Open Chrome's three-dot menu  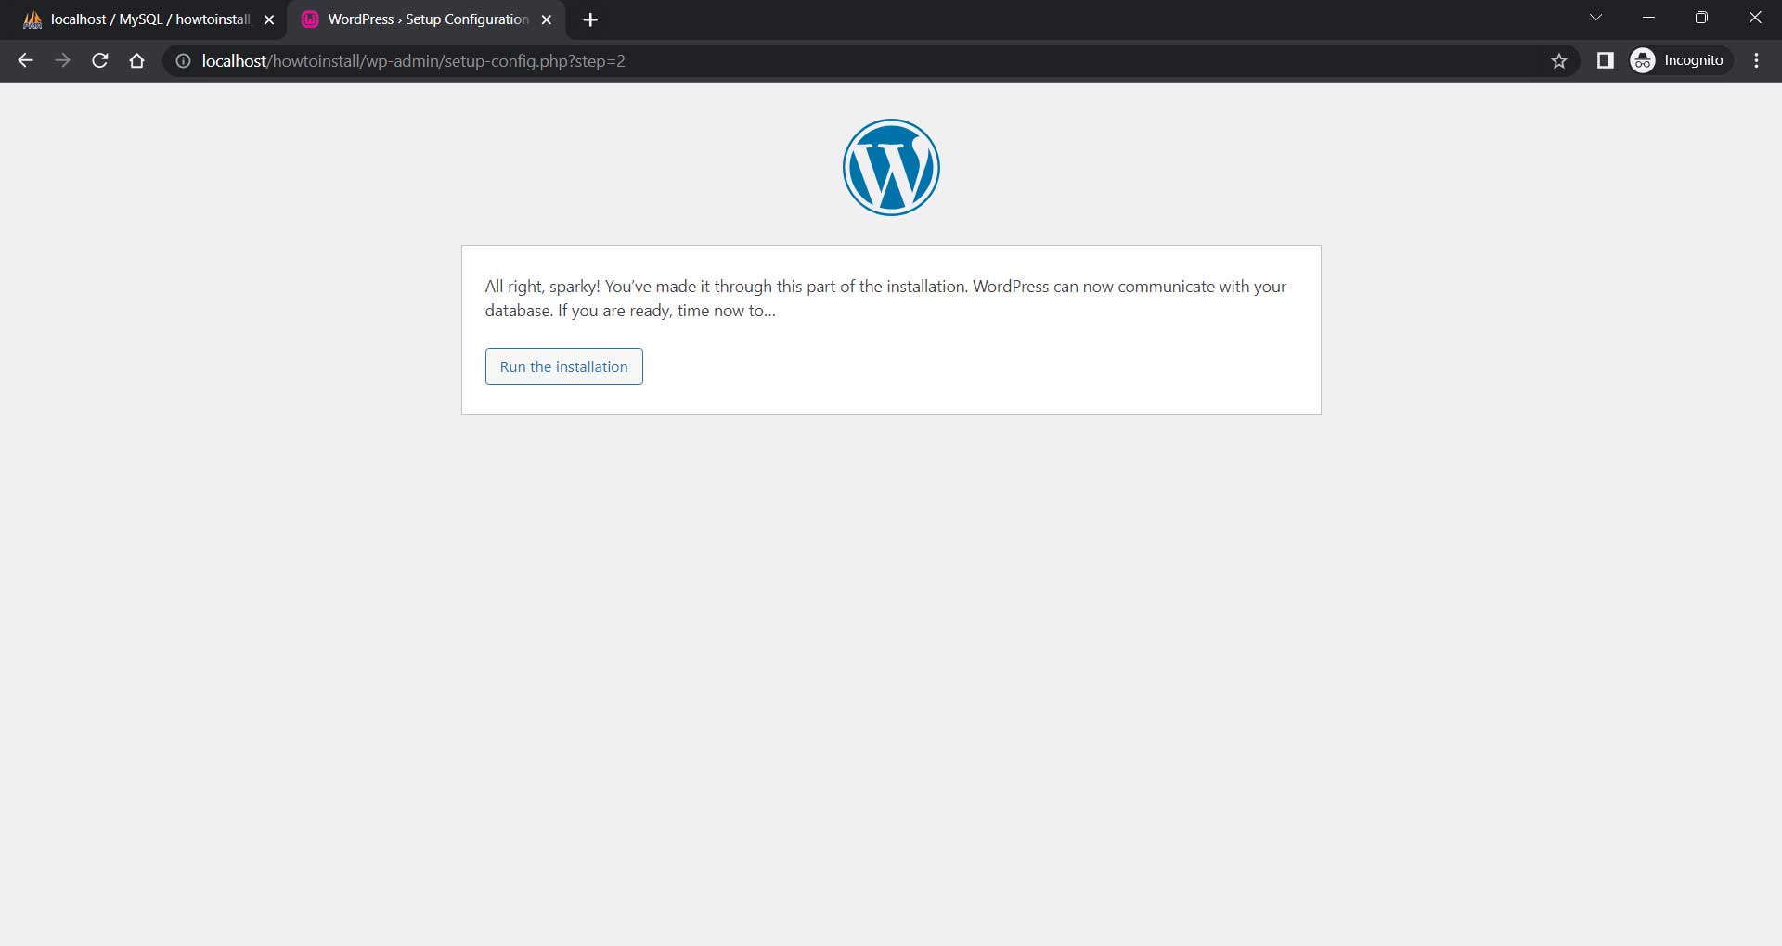[1756, 60]
